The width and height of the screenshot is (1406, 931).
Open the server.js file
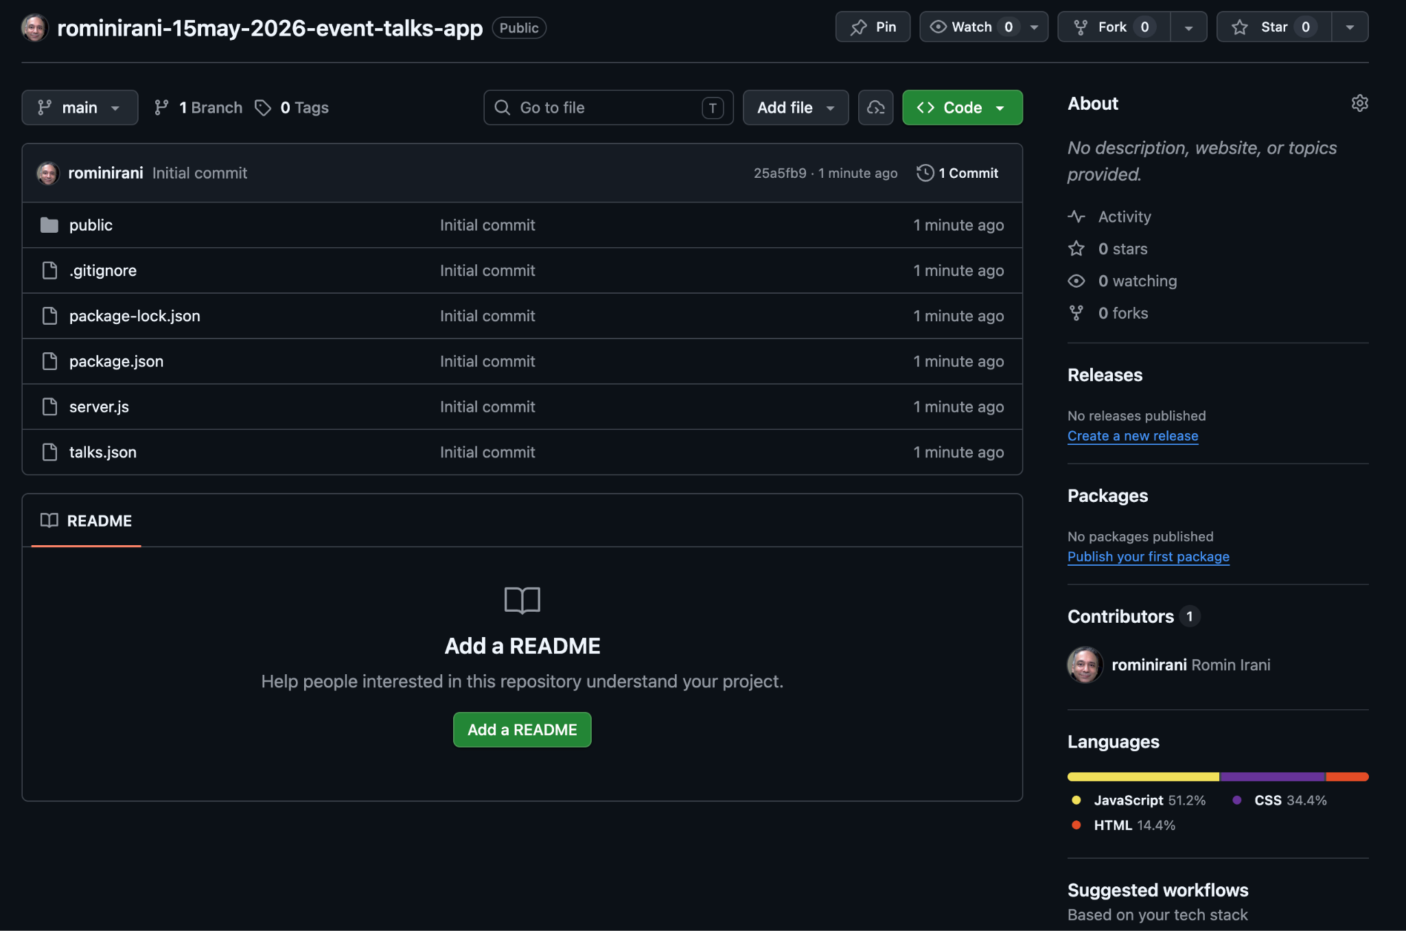tap(99, 406)
